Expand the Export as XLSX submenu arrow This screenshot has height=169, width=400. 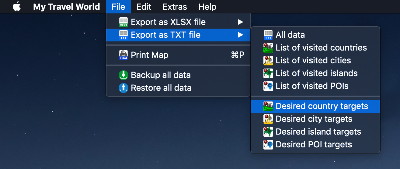(241, 22)
